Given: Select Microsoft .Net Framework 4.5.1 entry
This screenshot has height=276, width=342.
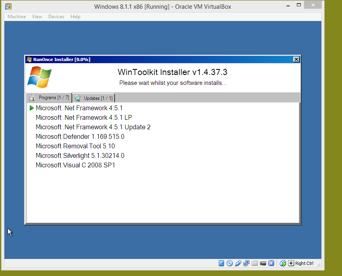Looking at the screenshot, I should click(x=79, y=108).
